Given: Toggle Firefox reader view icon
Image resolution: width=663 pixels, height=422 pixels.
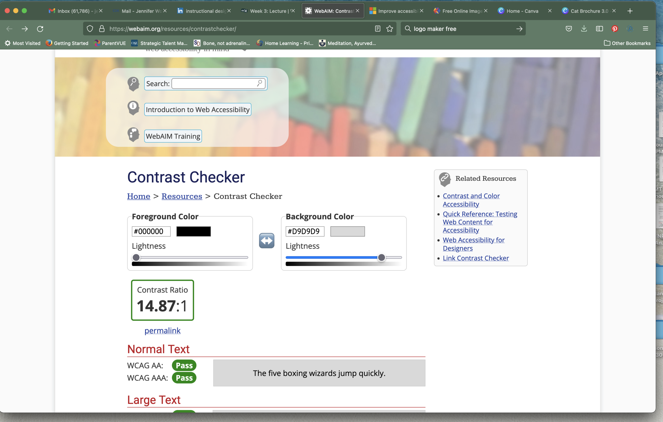Looking at the screenshot, I should click(x=377, y=29).
